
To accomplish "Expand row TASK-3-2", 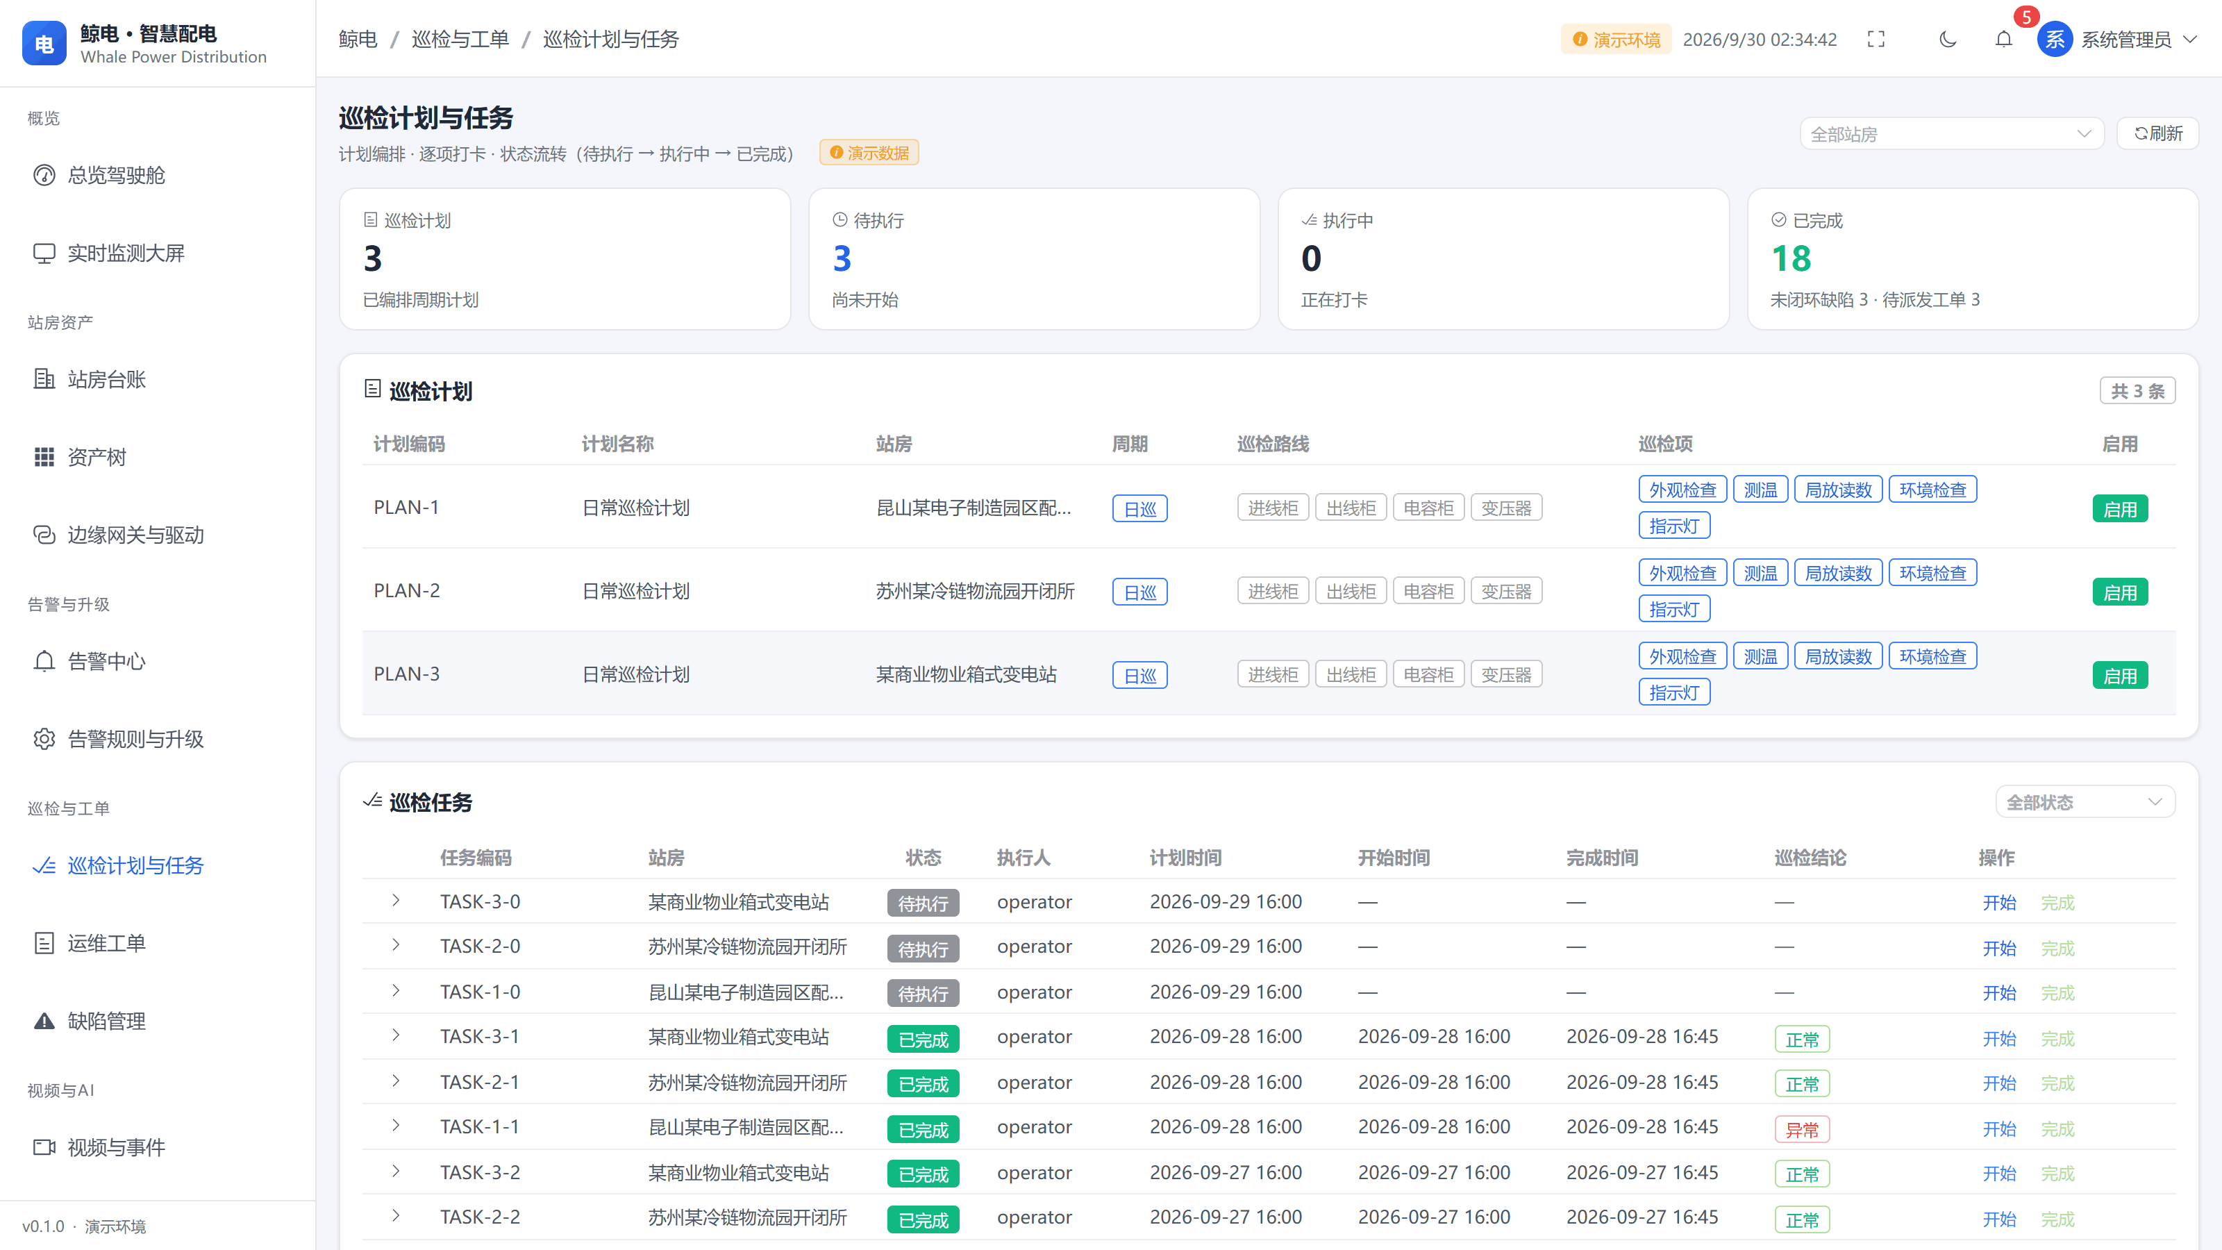I will 395,1172.
